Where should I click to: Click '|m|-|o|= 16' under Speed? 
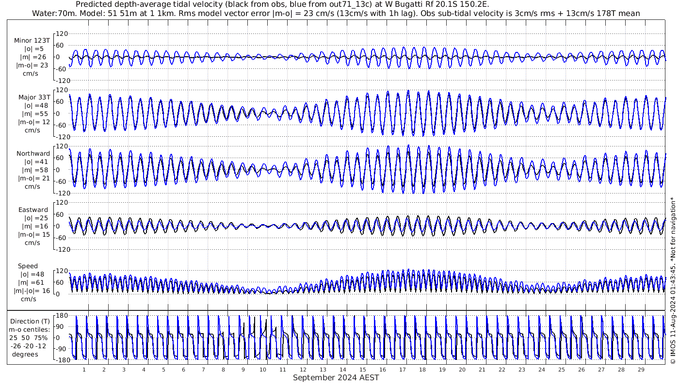[x=32, y=291]
